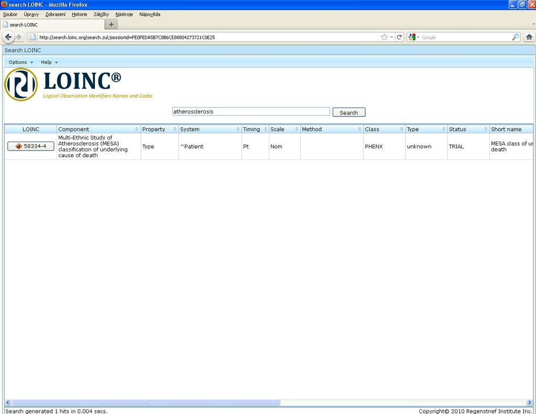Select the Nom scale cell
The image size is (536, 414).
tap(285, 146)
